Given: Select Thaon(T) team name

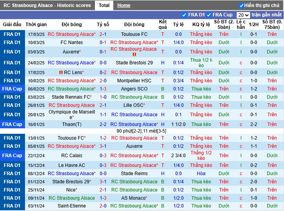Looking at the screenshot, I should 72,124.
